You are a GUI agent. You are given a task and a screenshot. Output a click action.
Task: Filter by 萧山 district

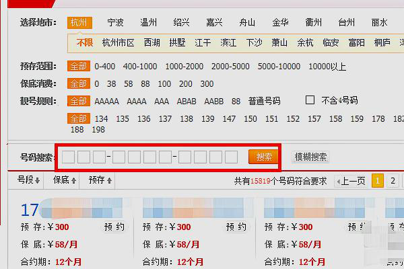point(279,42)
